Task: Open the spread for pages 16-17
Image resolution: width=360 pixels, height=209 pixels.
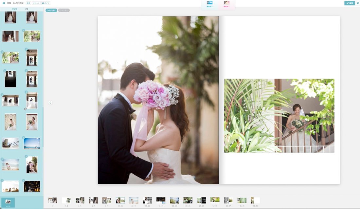Action: tap(161, 200)
